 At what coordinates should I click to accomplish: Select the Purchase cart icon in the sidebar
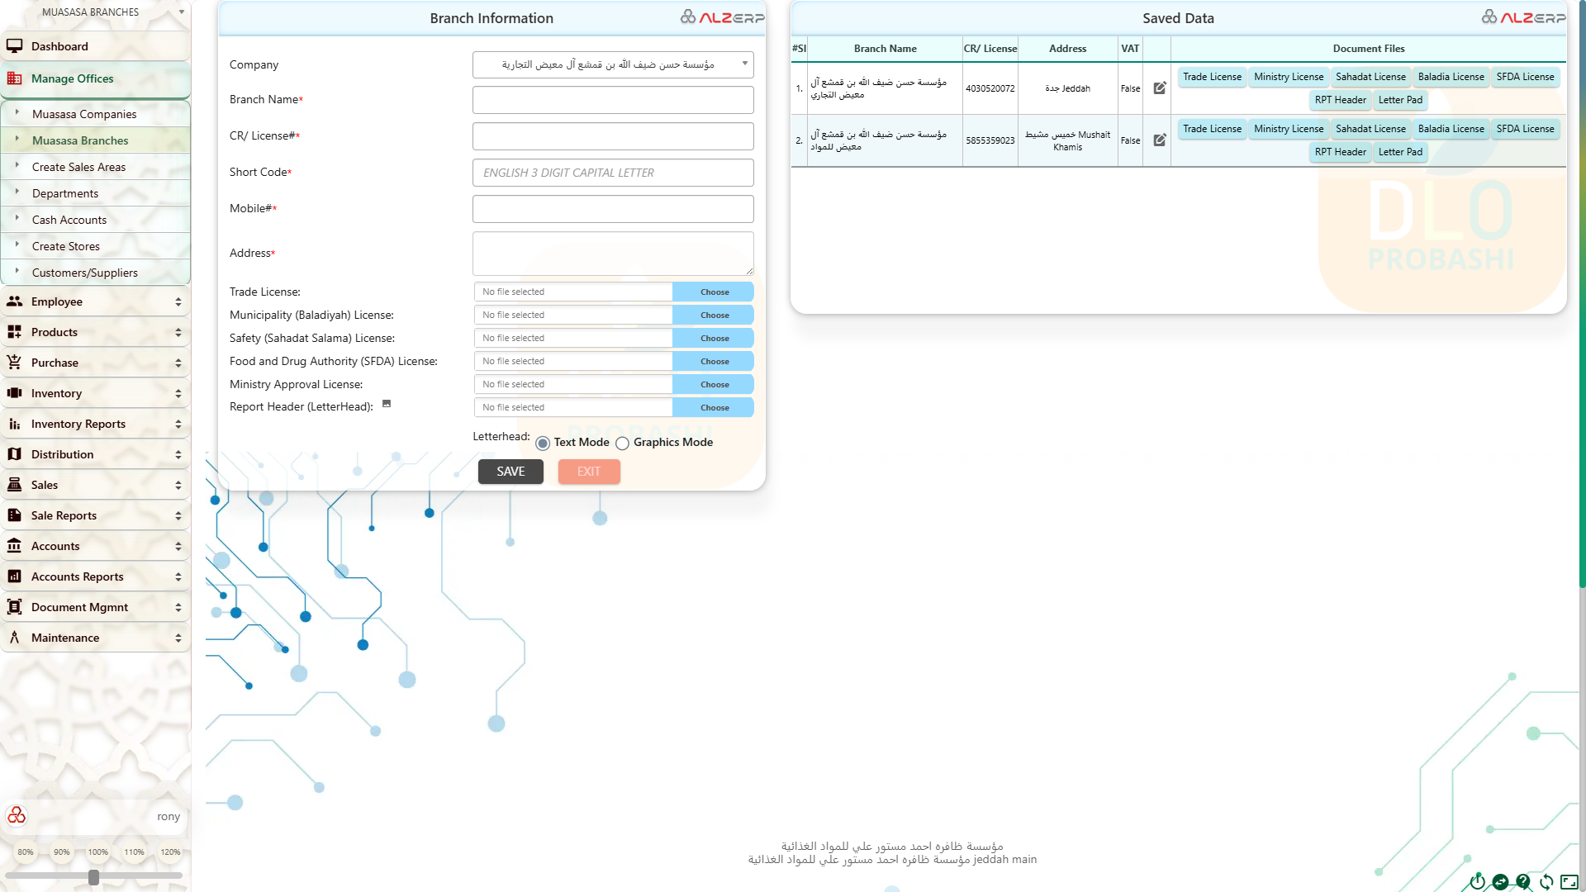click(x=15, y=363)
